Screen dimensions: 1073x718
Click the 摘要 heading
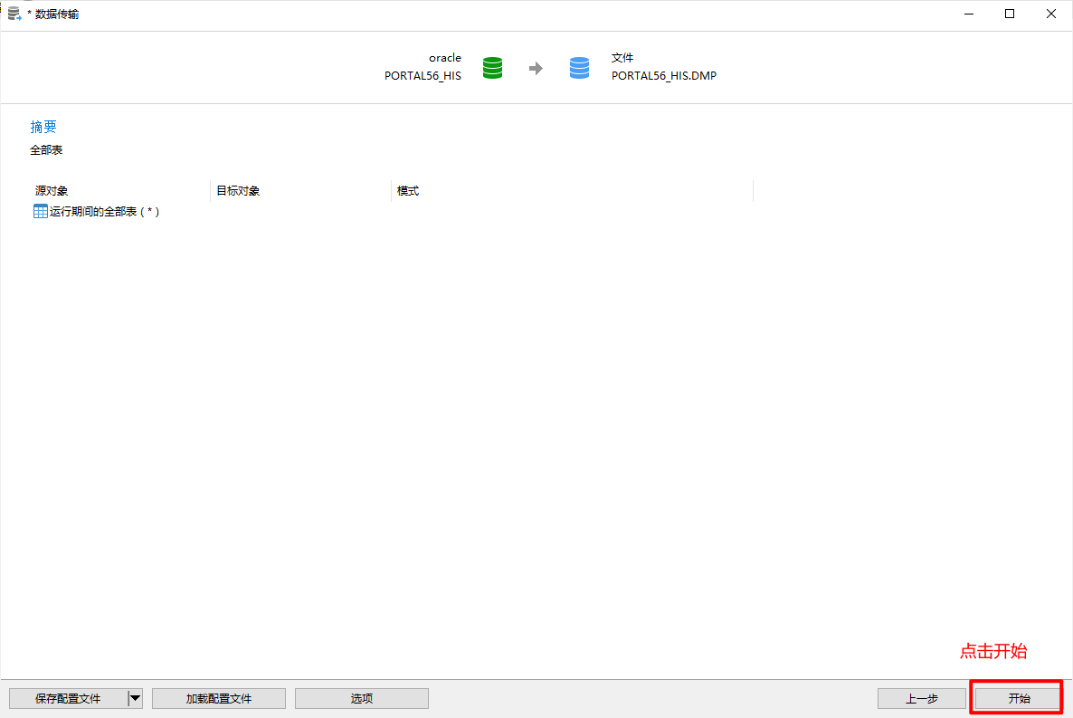point(43,127)
